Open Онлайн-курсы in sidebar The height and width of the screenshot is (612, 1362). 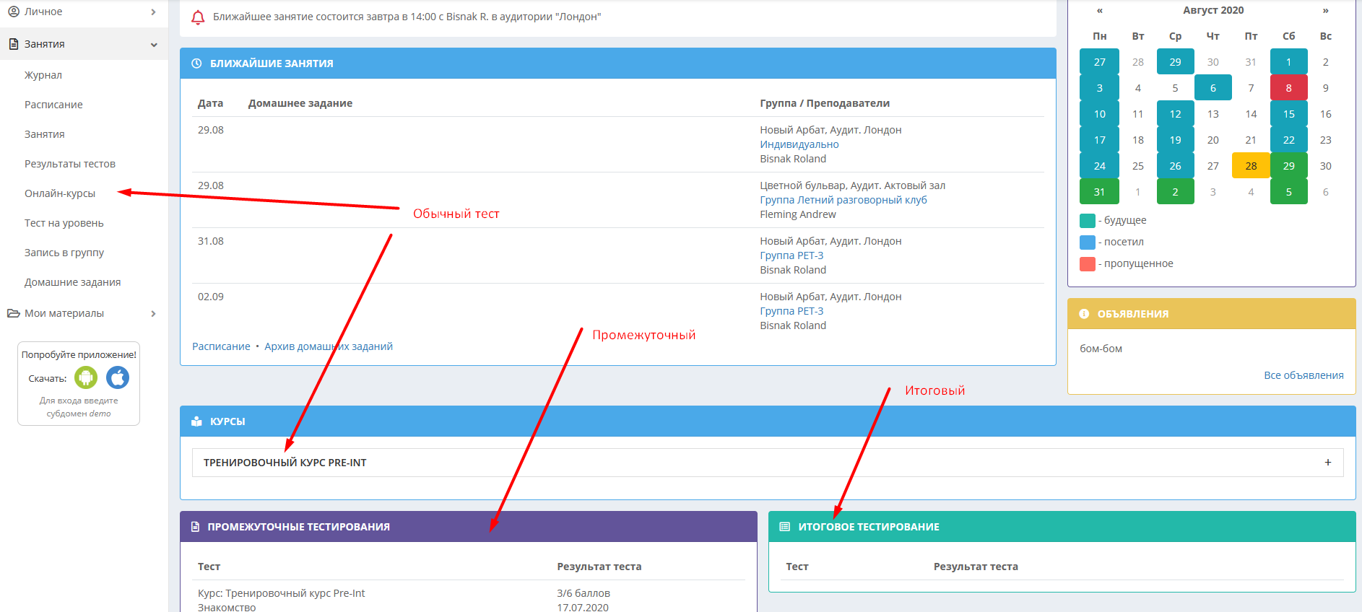tap(60, 193)
